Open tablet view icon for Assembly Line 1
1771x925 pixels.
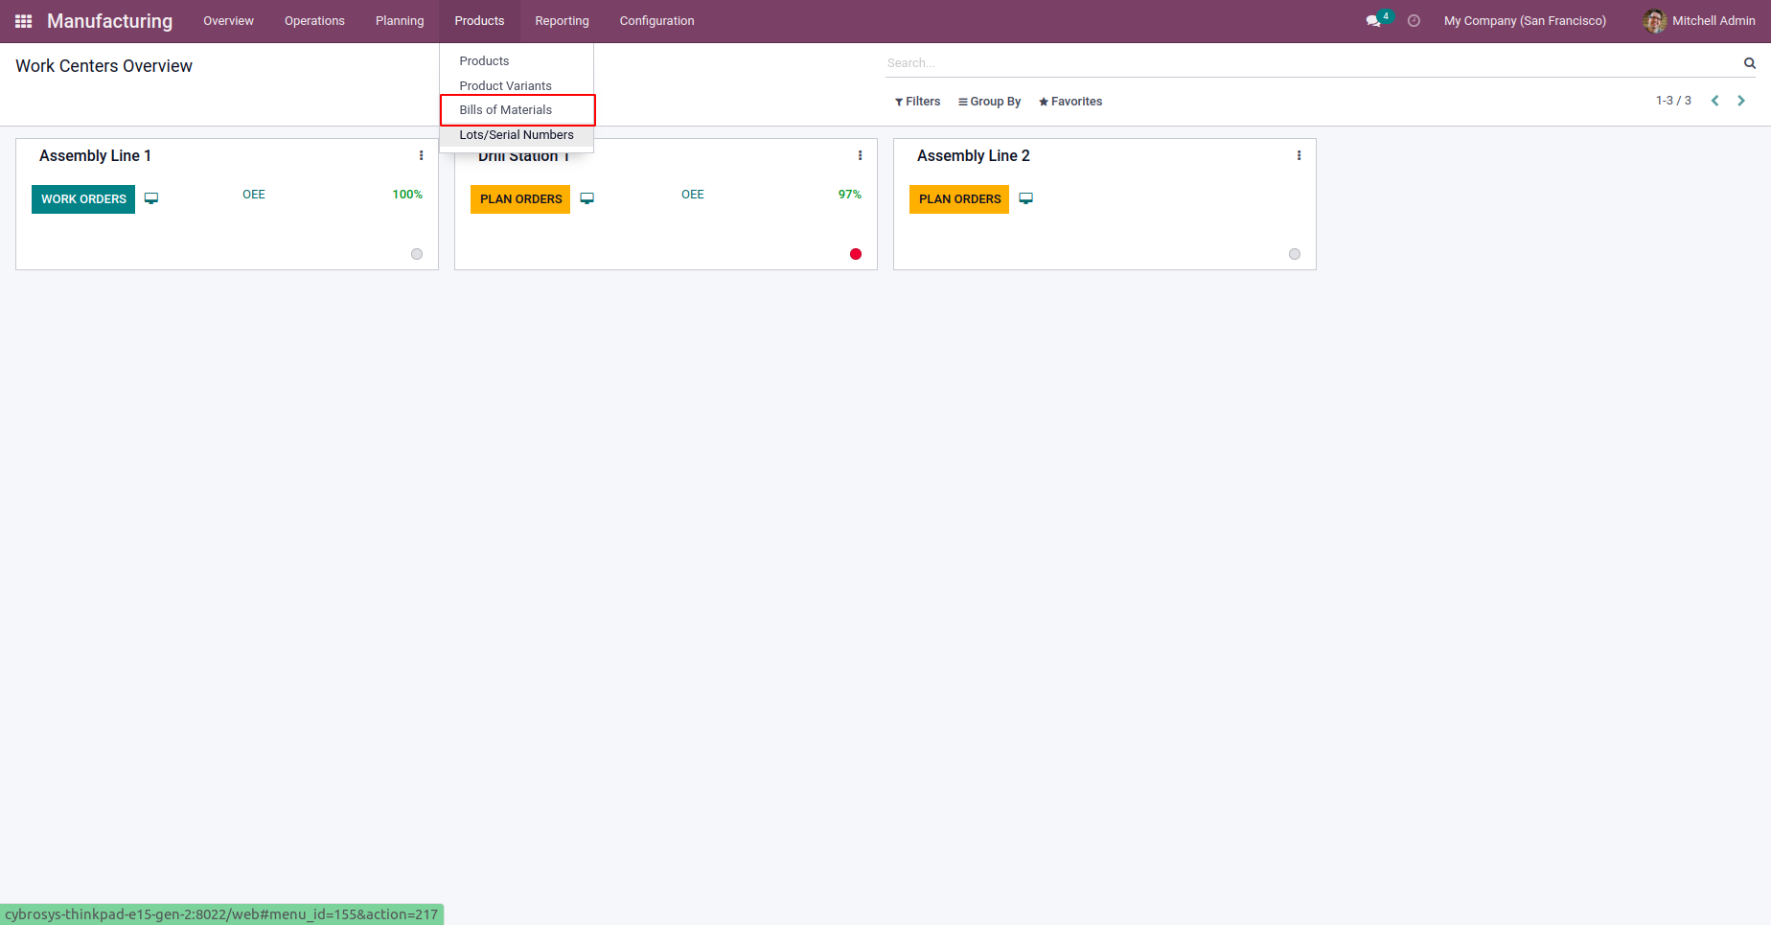point(151,198)
